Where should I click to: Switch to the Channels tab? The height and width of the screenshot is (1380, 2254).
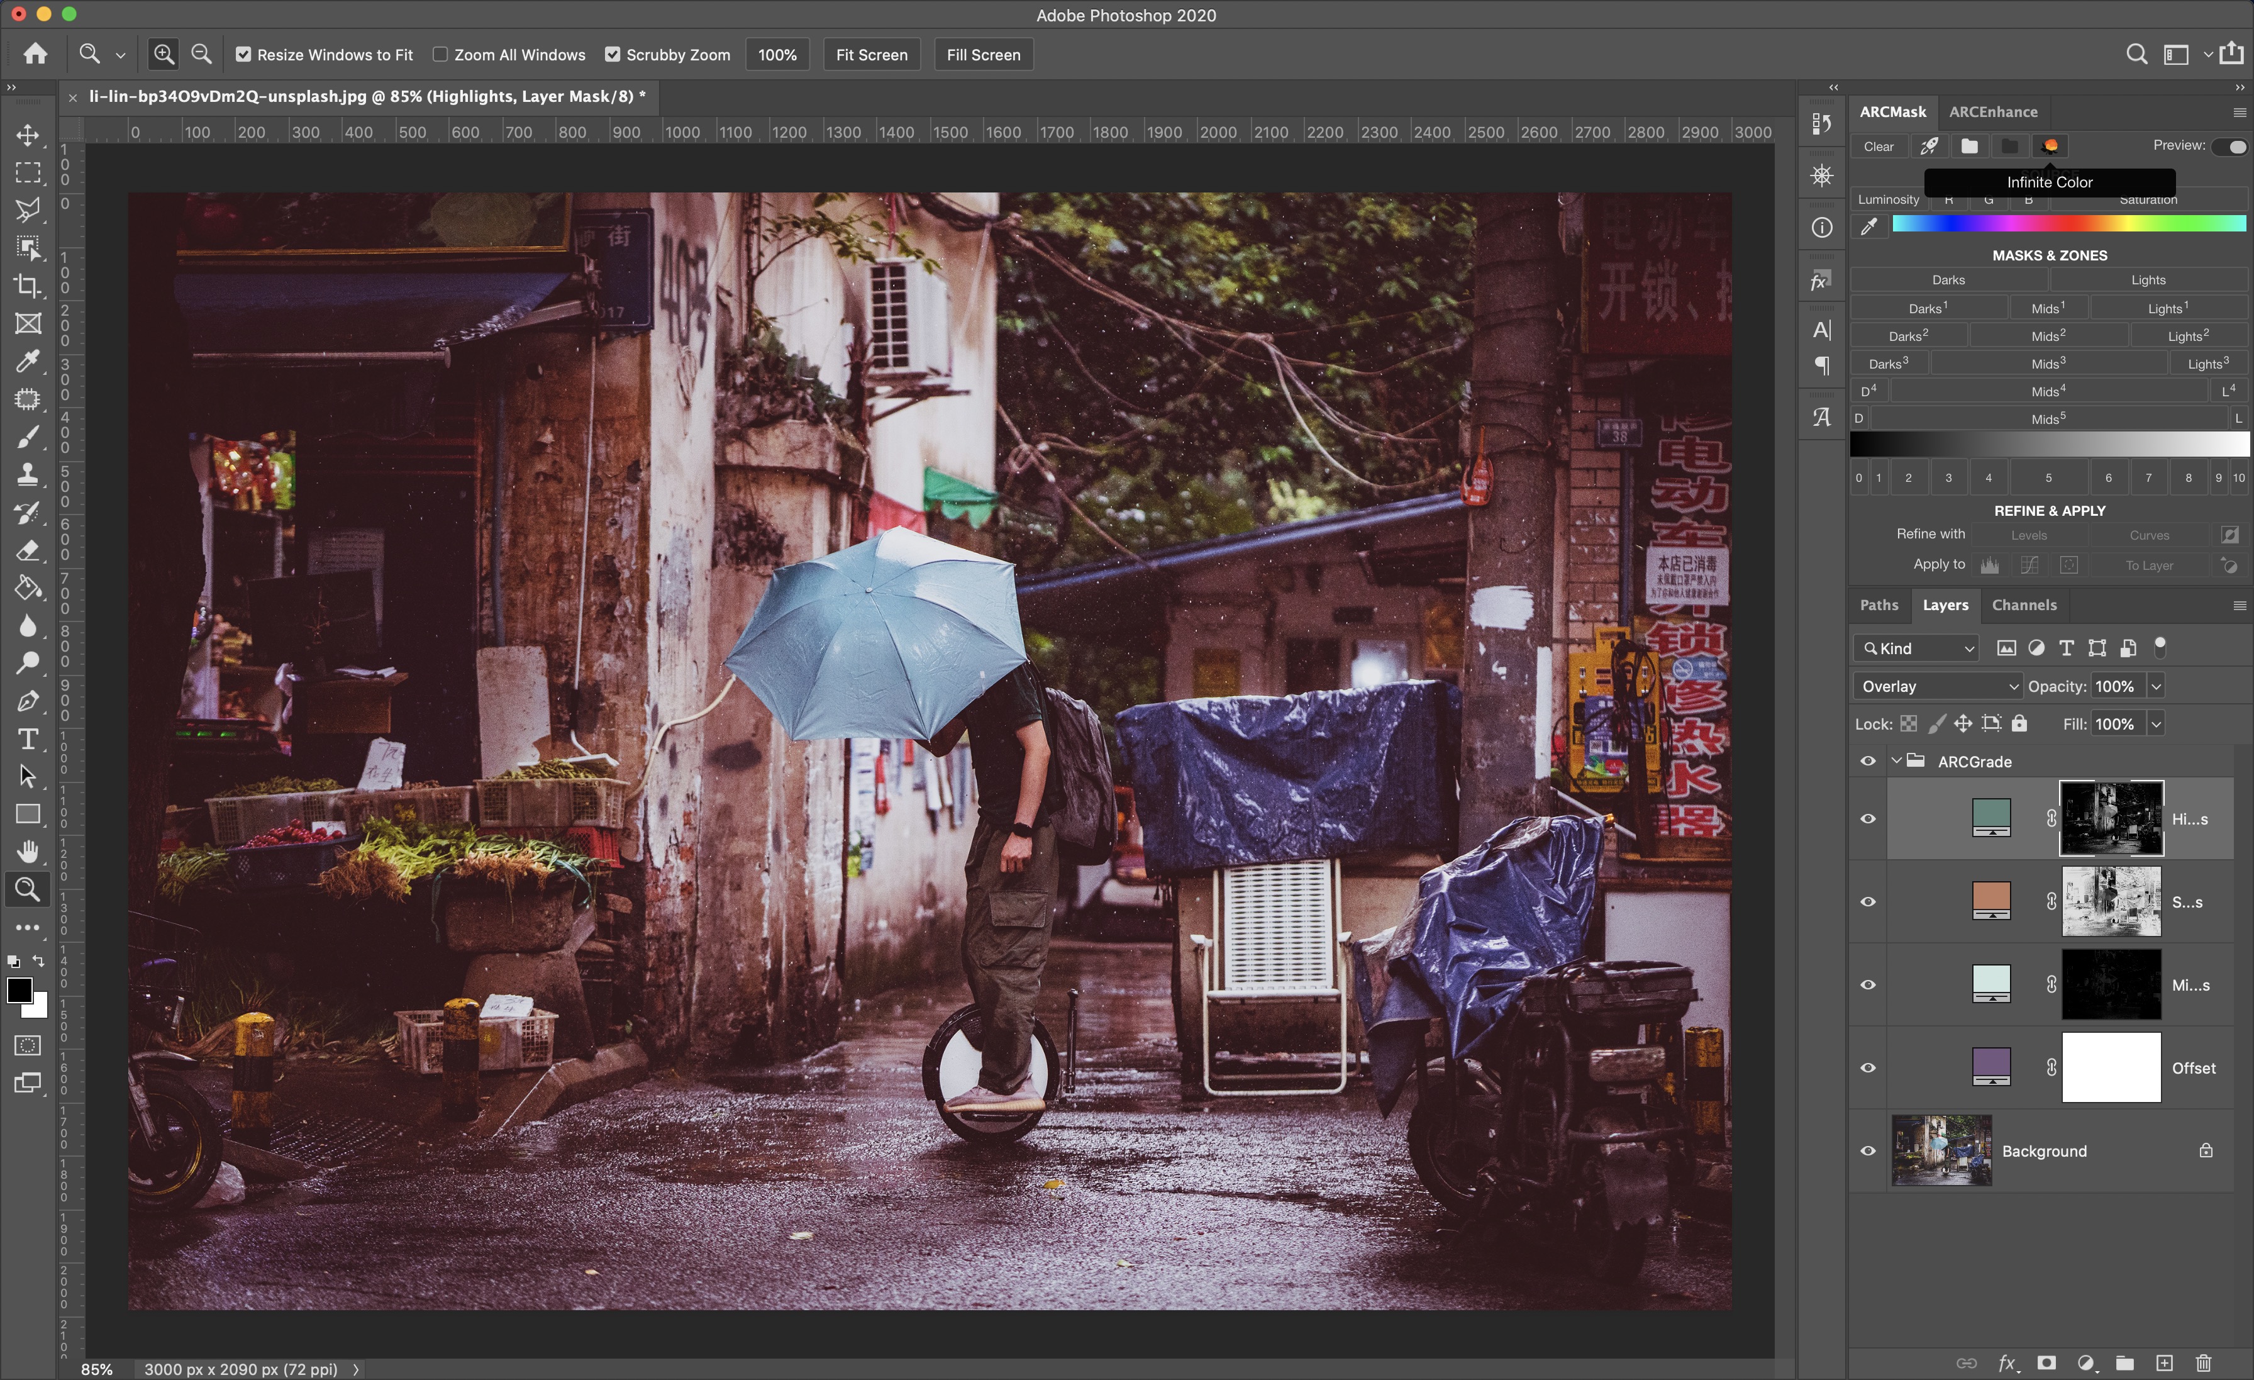coord(2023,605)
